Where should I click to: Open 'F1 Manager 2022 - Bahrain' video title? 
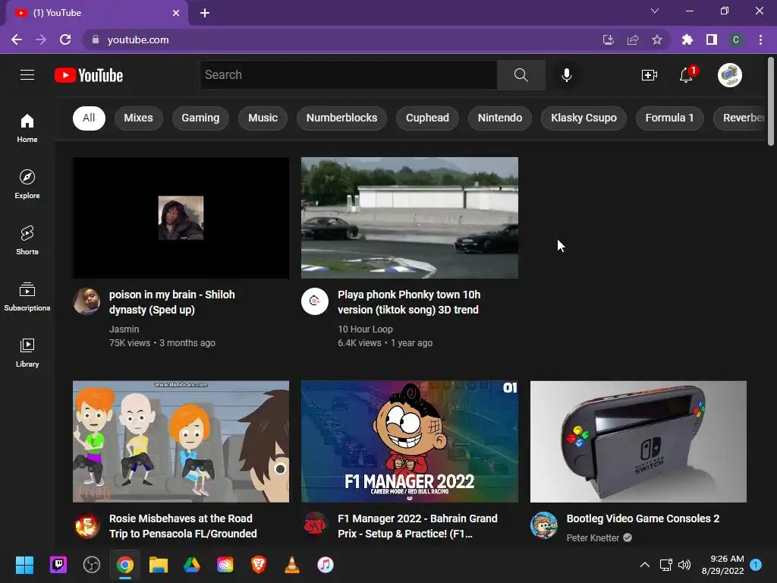[x=417, y=526]
